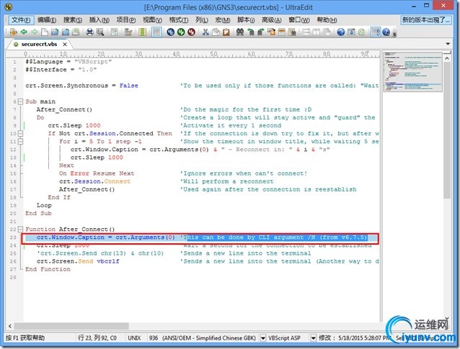
Task: Cut selection with the scissors icon
Action: coord(205,32)
